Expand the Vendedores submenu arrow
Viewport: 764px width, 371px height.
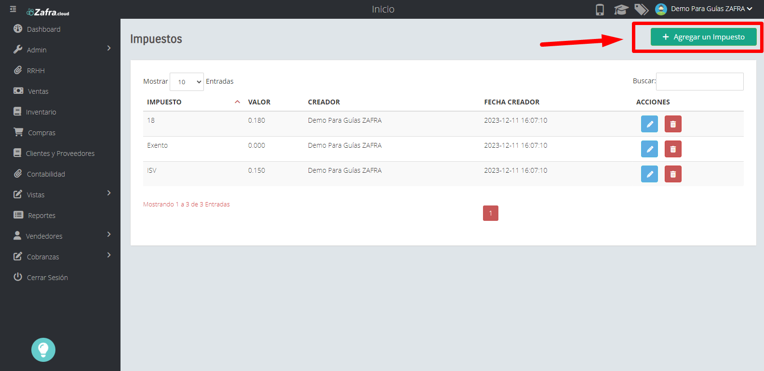click(x=109, y=234)
